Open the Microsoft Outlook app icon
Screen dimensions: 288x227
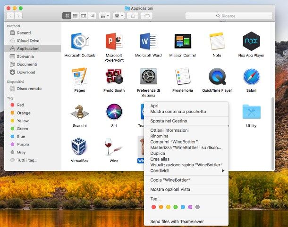80,41
